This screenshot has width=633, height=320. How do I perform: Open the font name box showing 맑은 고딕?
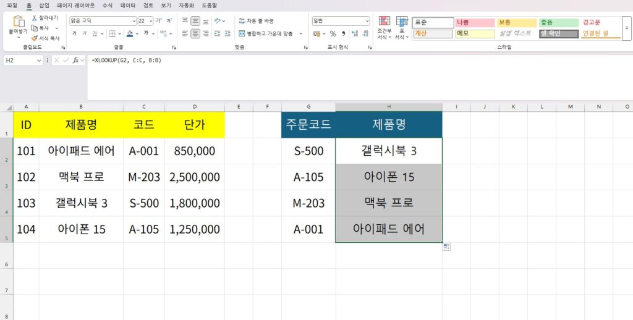[x=103, y=20]
